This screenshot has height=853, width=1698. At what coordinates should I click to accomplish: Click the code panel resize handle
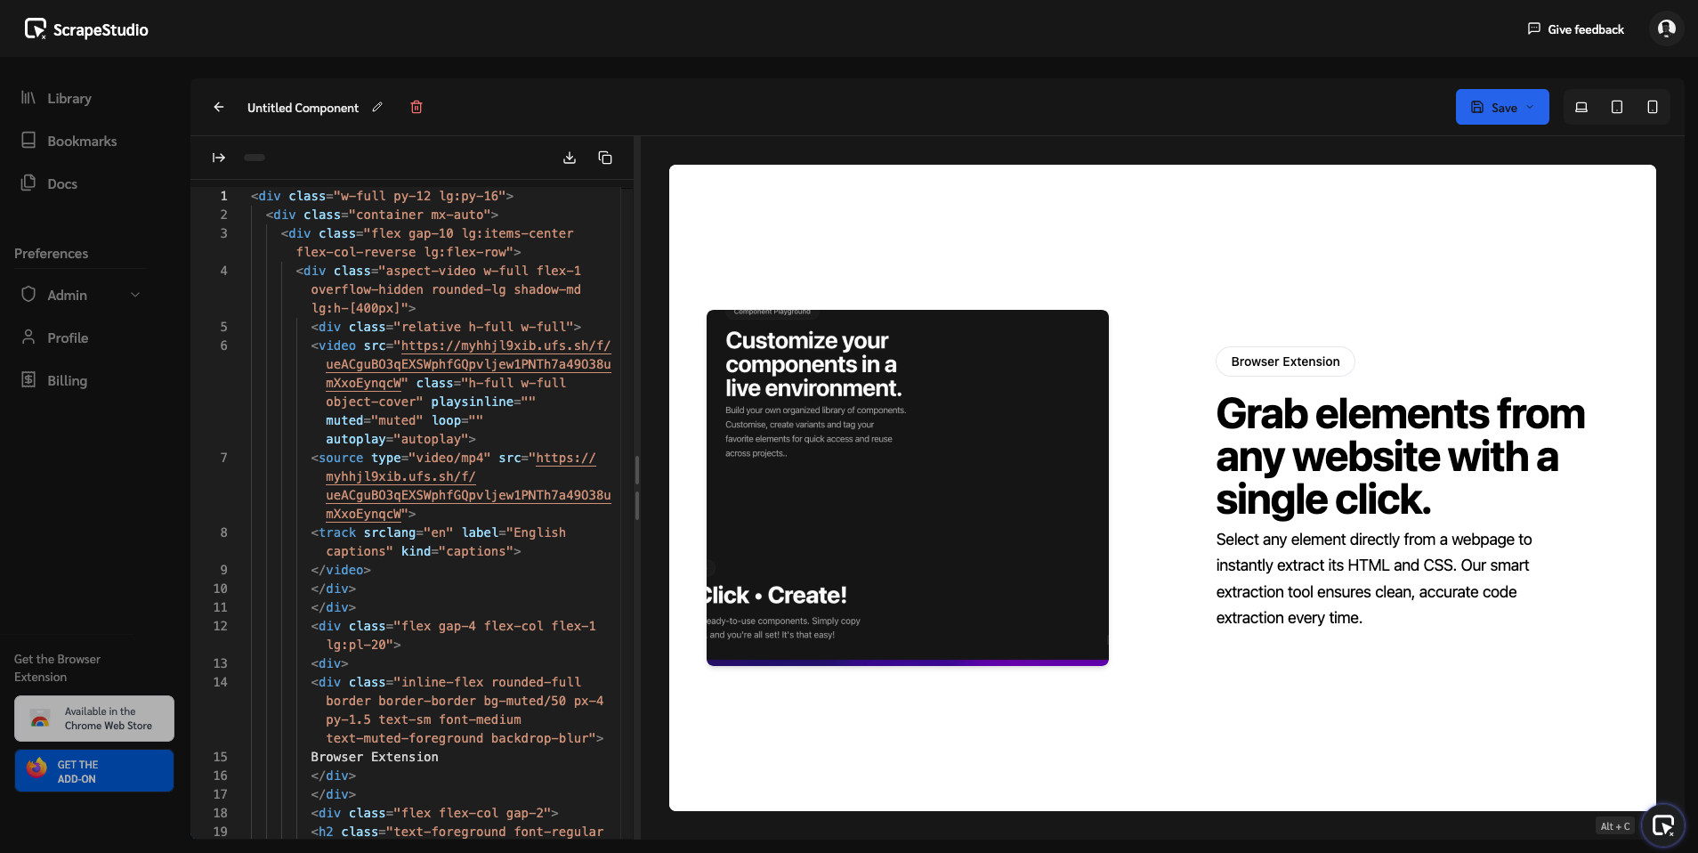(x=637, y=488)
